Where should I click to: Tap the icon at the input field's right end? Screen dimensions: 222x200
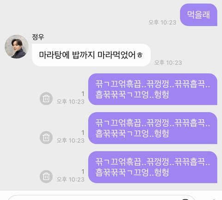[x=185, y=199]
